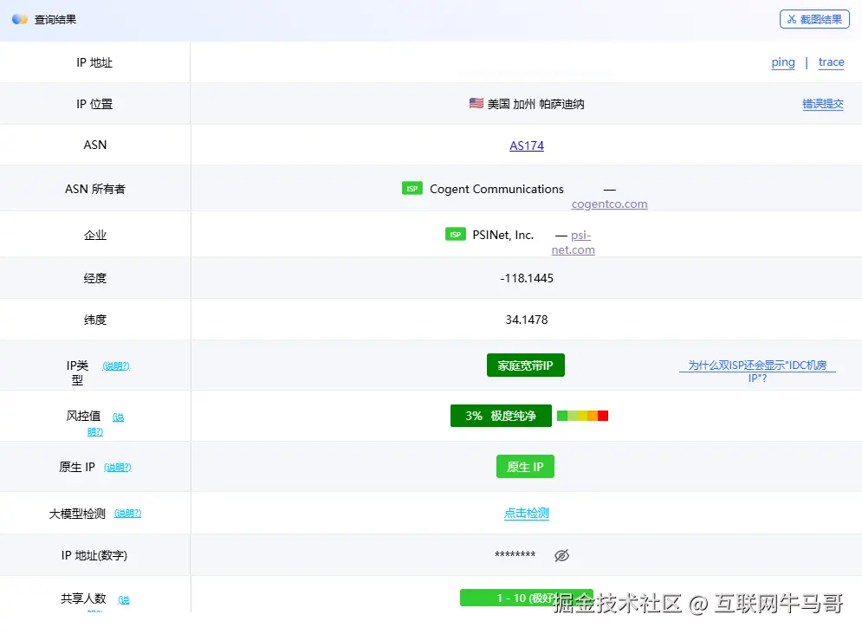The width and height of the screenshot is (862, 634).
Task: Open 说明 help link beside IP类型
Action: pyautogui.click(x=116, y=366)
